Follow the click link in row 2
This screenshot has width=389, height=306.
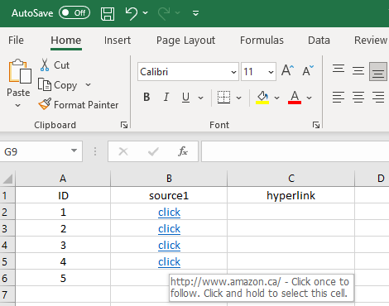coord(169,213)
